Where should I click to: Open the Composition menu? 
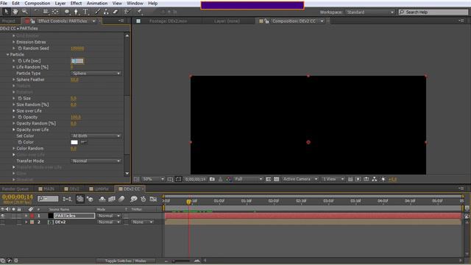click(38, 3)
